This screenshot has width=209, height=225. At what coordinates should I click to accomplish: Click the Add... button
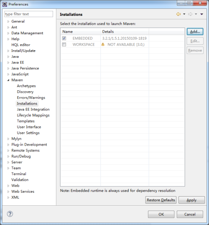pos(195,31)
